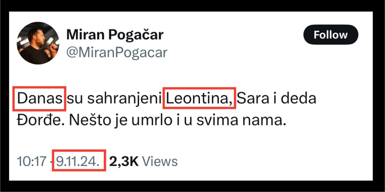This screenshot has height=192, width=385.
Task: Click the display name Miran Pogačar
Action: (x=115, y=35)
